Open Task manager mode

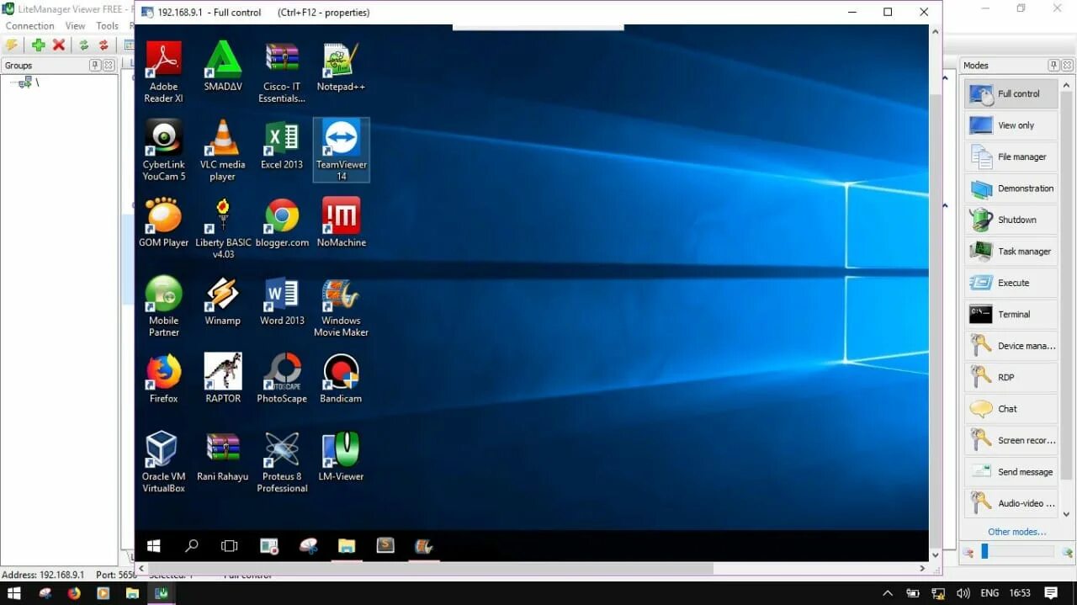tap(1011, 251)
